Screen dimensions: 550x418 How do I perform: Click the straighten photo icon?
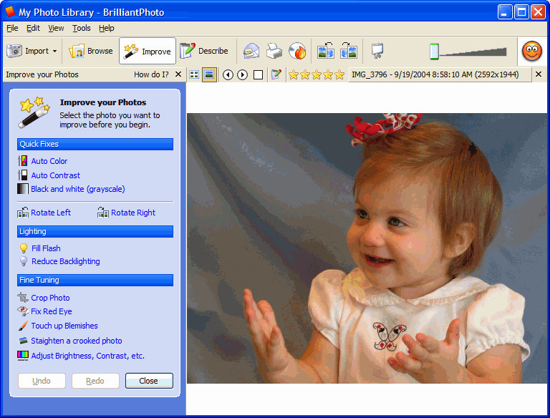tap(23, 340)
